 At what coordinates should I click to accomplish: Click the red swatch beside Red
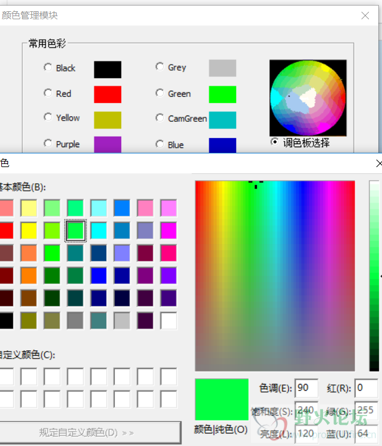[x=107, y=94]
